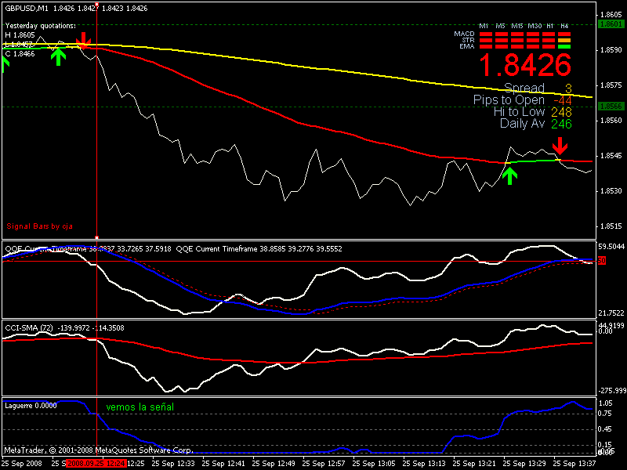Click the green buy arrow below the green line segment
The width and height of the screenshot is (627, 470).
click(x=509, y=175)
